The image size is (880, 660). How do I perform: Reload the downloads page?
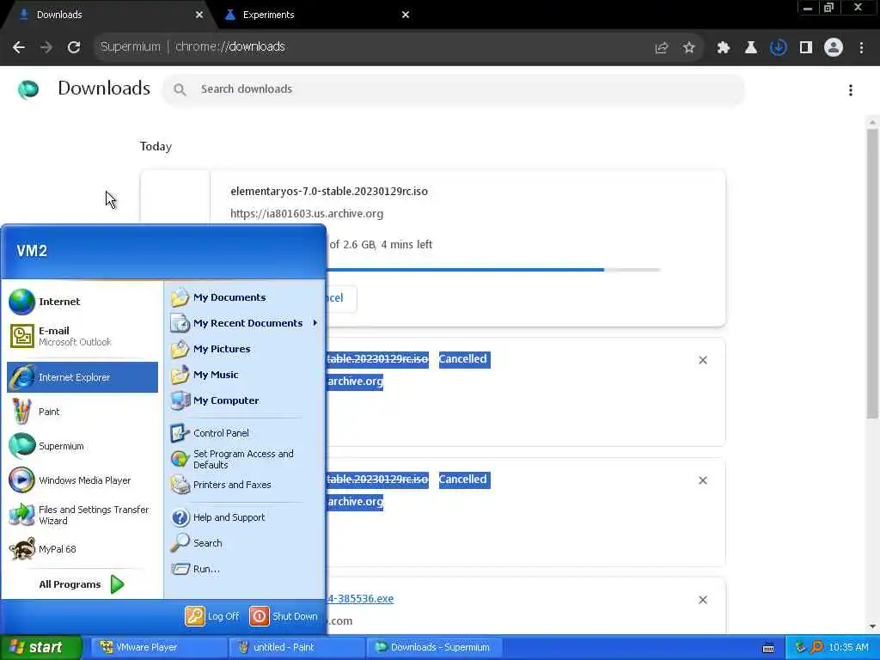(74, 47)
